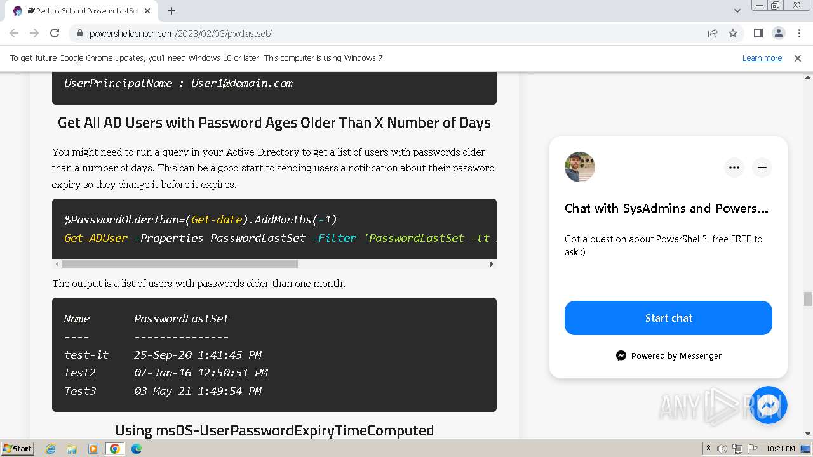
Task: Open the Learn more link
Action: pos(762,58)
